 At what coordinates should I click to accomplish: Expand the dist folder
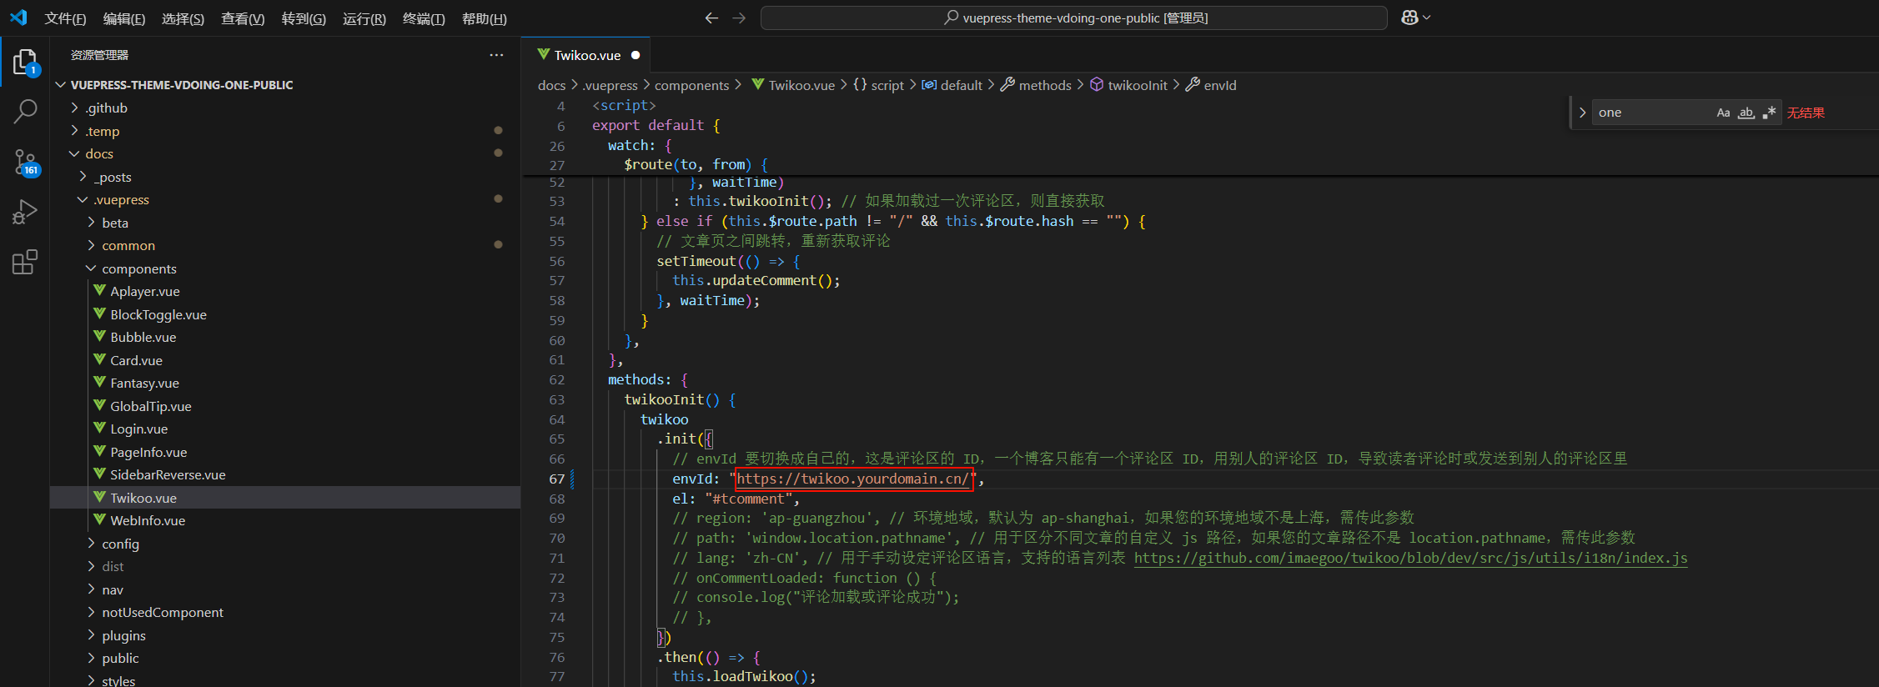[92, 566]
